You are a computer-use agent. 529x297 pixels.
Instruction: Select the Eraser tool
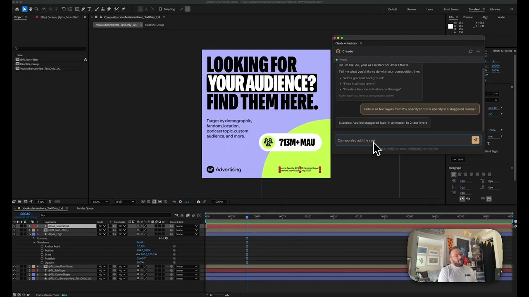109,9
